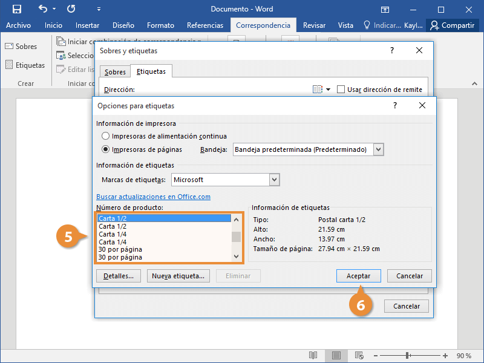The height and width of the screenshot is (363, 484).
Task: Switch to read mode view icon
Action: pos(313,356)
